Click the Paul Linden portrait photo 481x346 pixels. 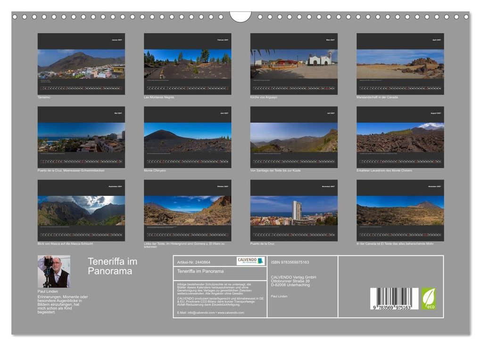coord(54,272)
